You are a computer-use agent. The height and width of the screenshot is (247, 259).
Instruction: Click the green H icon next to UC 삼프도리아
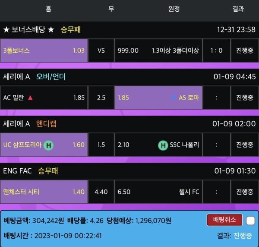pyautogui.click(x=48, y=145)
